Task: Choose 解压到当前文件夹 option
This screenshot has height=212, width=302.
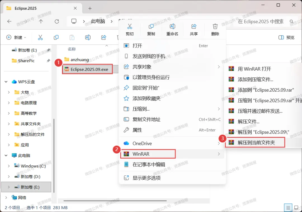Action: pos(255,142)
